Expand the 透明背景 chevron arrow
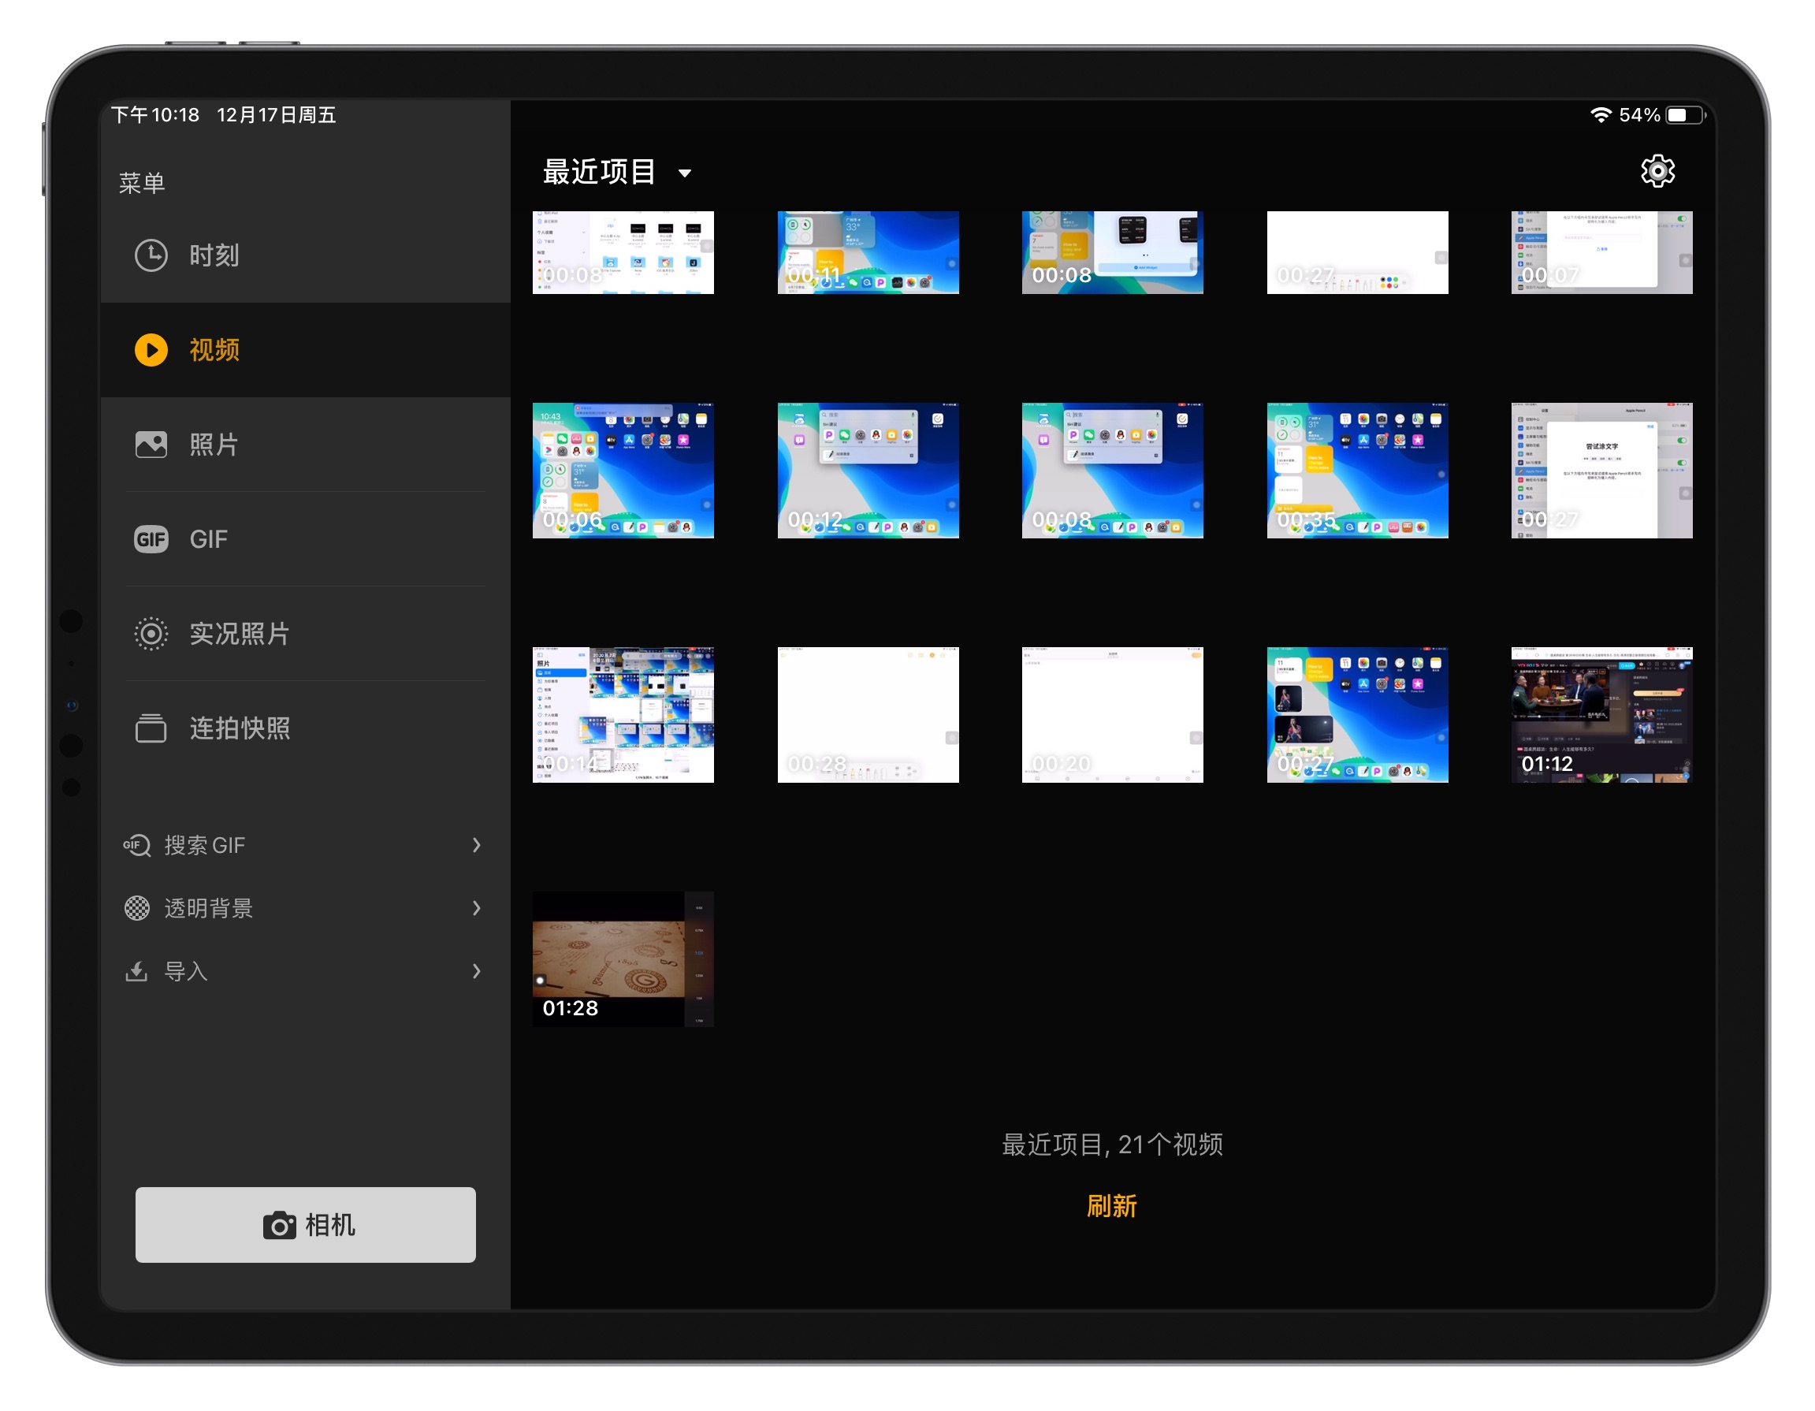The width and height of the screenshot is (1815, 1411). 476,908
